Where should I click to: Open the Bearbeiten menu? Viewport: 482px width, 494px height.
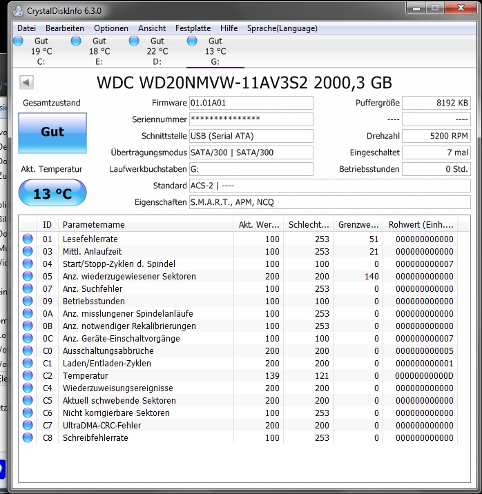(x=65, y=28)
